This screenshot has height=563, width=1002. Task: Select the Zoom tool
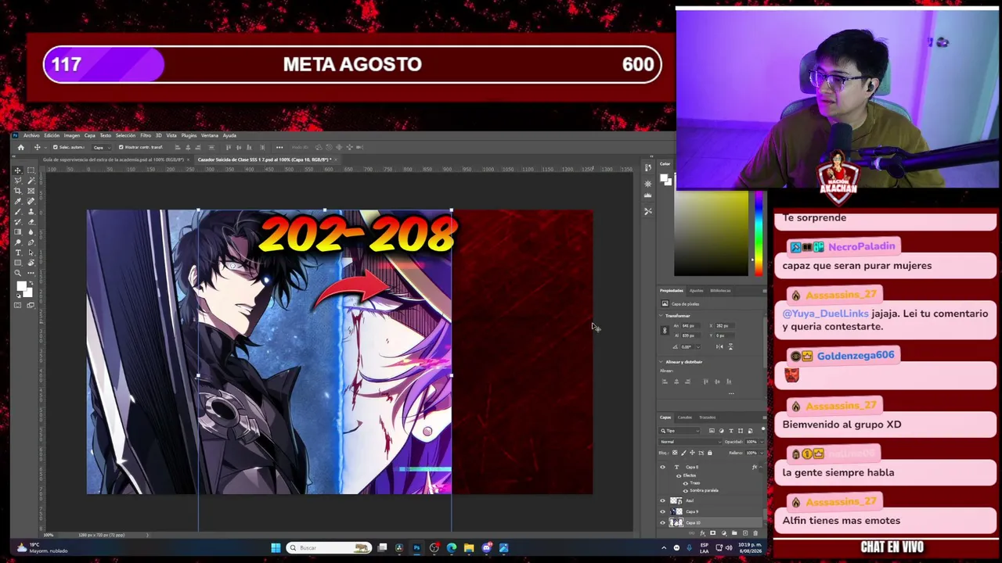[x=18, y=272]
